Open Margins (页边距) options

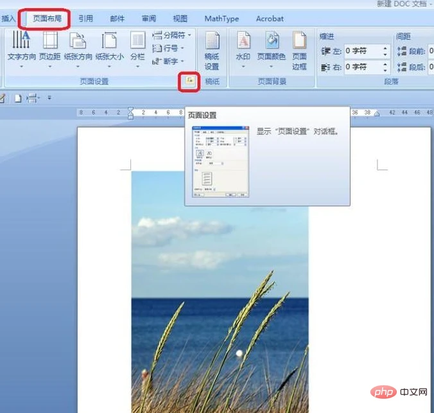[50, 49]
